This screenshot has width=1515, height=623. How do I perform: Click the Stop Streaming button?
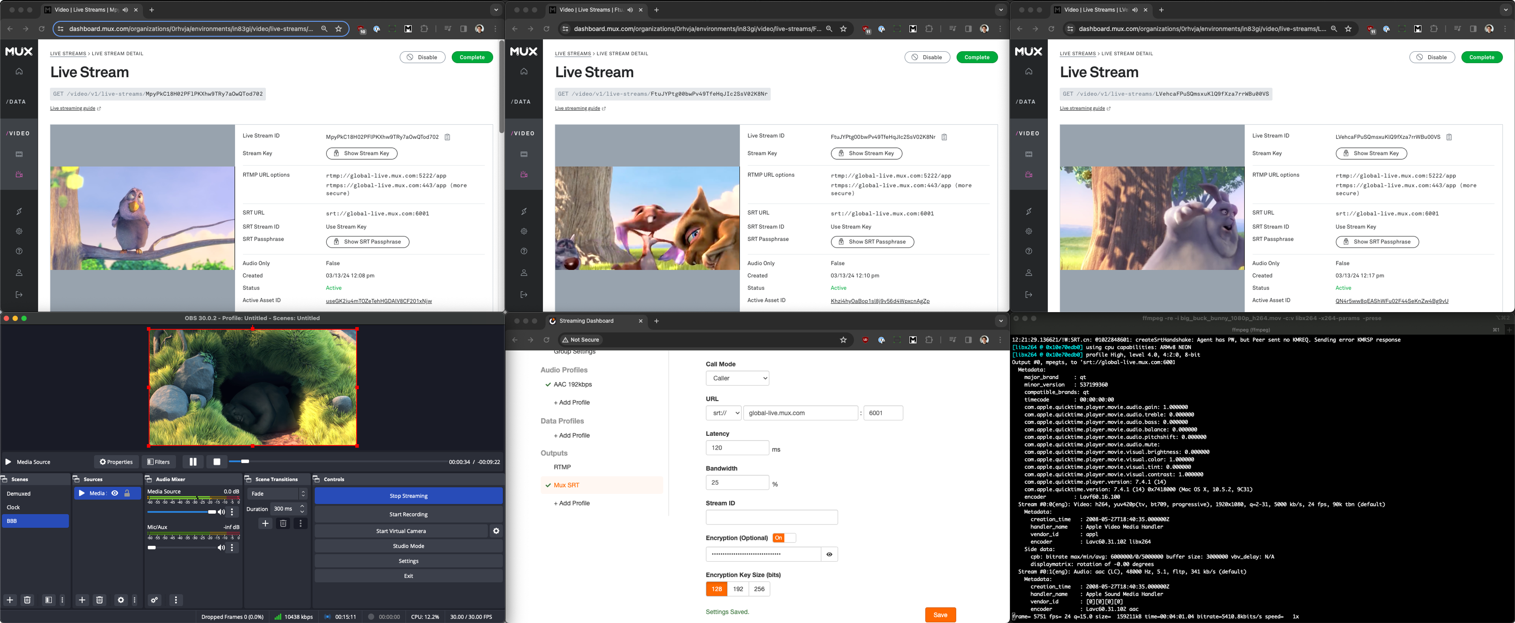click(x=408, y=496)
